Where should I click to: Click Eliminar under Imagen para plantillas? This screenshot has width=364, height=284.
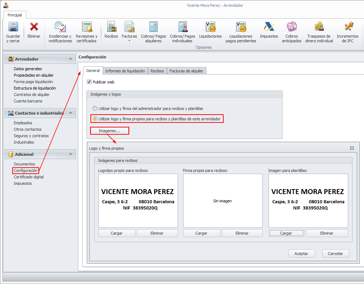tap(327, 233)
